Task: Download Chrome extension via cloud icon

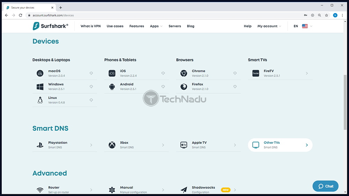Action: 235,73
